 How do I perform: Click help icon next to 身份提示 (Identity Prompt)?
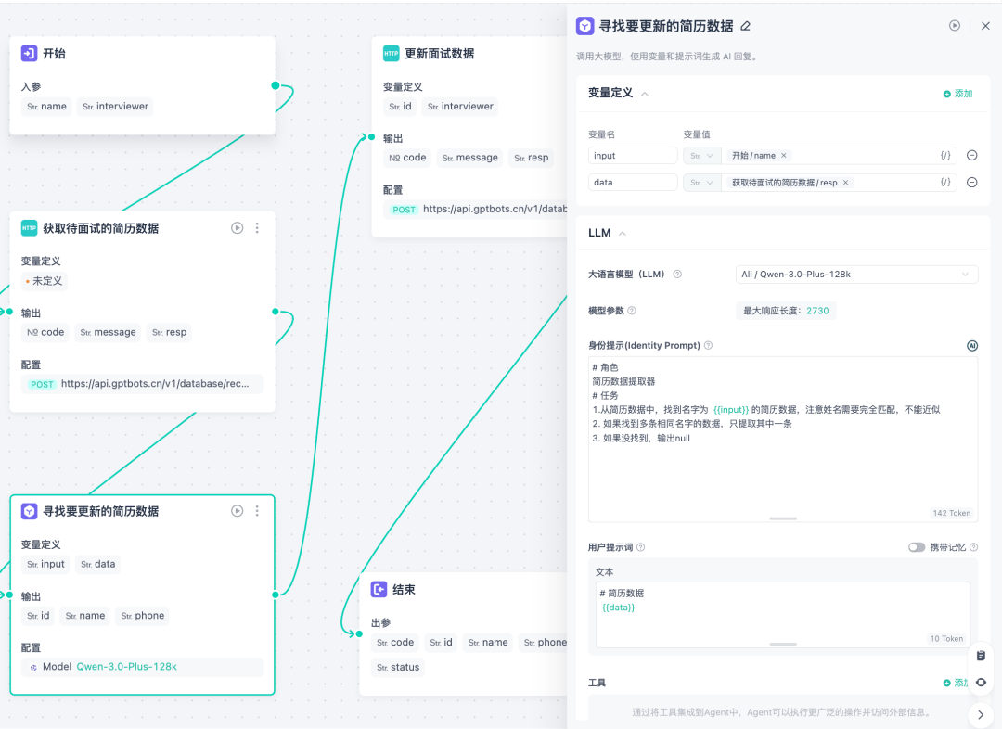[x=708, y=346]
